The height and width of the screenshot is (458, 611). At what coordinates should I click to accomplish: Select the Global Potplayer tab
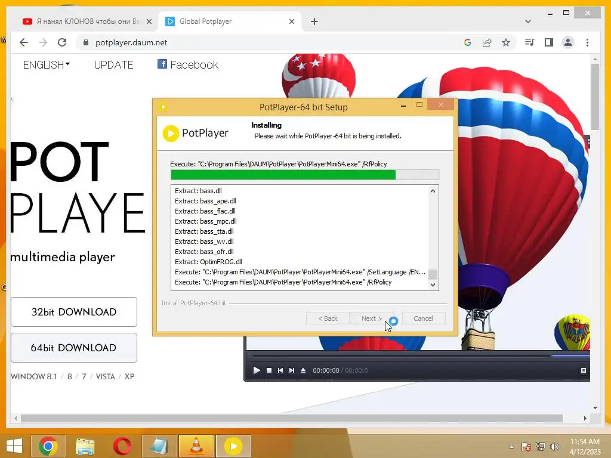[x=230, y=21]
